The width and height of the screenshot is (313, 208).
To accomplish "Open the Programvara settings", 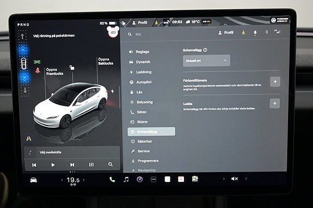I will (x=145, y=161).
